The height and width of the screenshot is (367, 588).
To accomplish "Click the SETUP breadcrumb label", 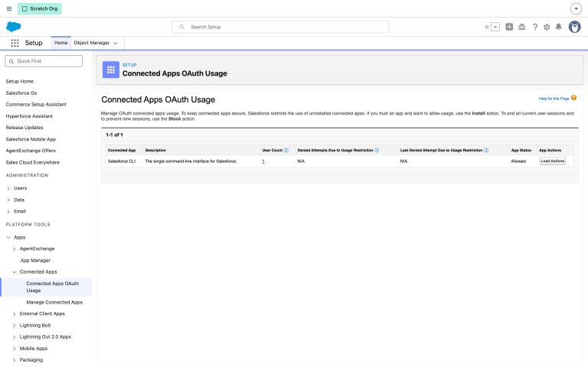I will pyautogui.click(x=129, y=65).
